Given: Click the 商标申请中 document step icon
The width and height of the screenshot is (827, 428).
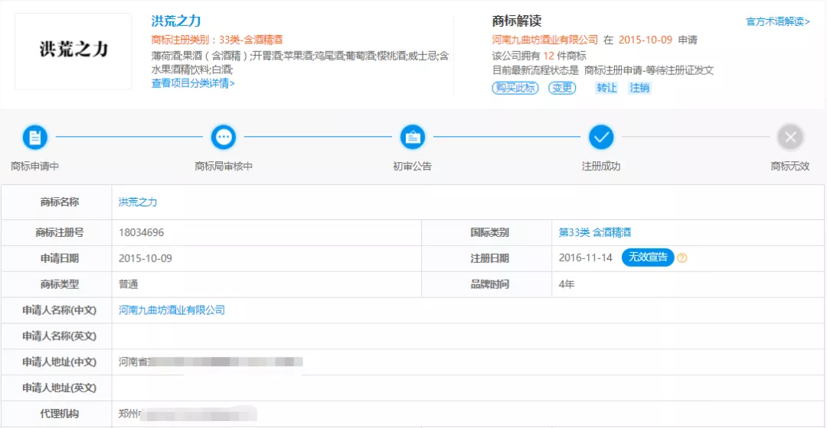Looking at the screenshot, I should tap(34, 138).
